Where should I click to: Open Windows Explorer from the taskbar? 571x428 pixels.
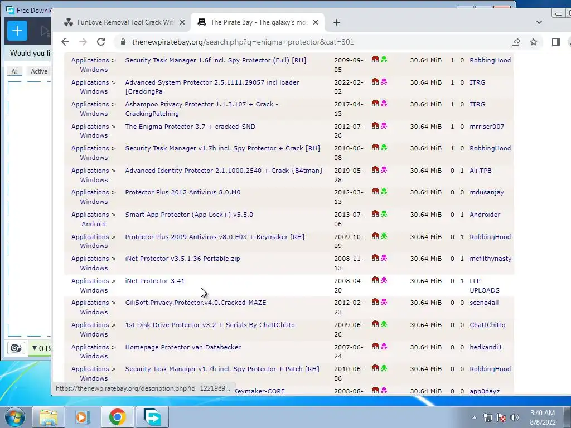pyautogui.click(x=49, y=417)
